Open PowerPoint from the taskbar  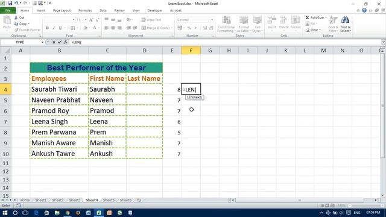click(x=109, y=213)
